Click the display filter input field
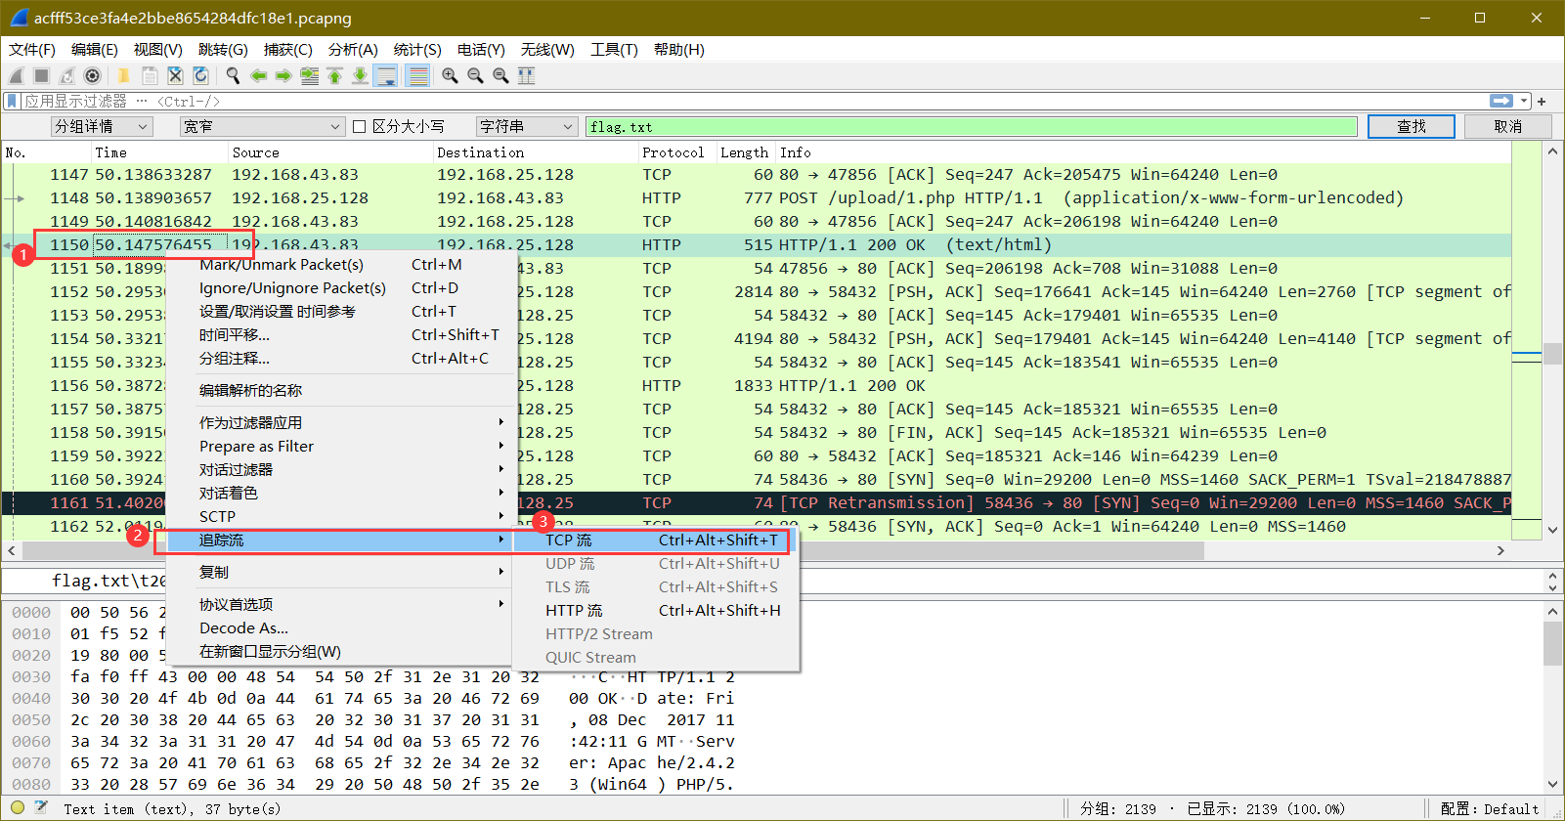Viewport: 1565px width, 821px height. pyautogui.click(x=753, y=101)
